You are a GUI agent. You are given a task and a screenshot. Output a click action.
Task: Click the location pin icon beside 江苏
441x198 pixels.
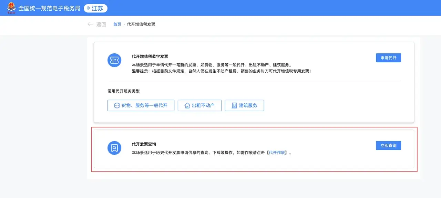89,8
